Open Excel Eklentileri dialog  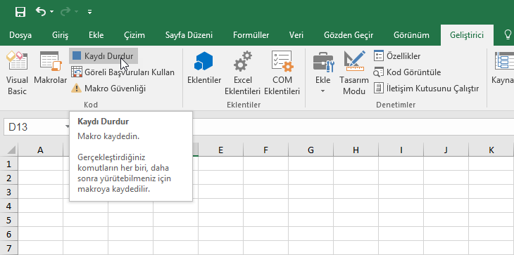(243, 72)
